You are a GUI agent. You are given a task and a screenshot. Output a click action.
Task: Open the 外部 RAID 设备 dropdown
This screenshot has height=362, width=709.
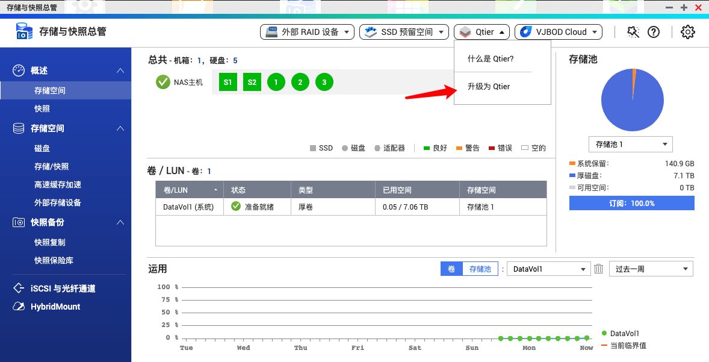point(307,32)
